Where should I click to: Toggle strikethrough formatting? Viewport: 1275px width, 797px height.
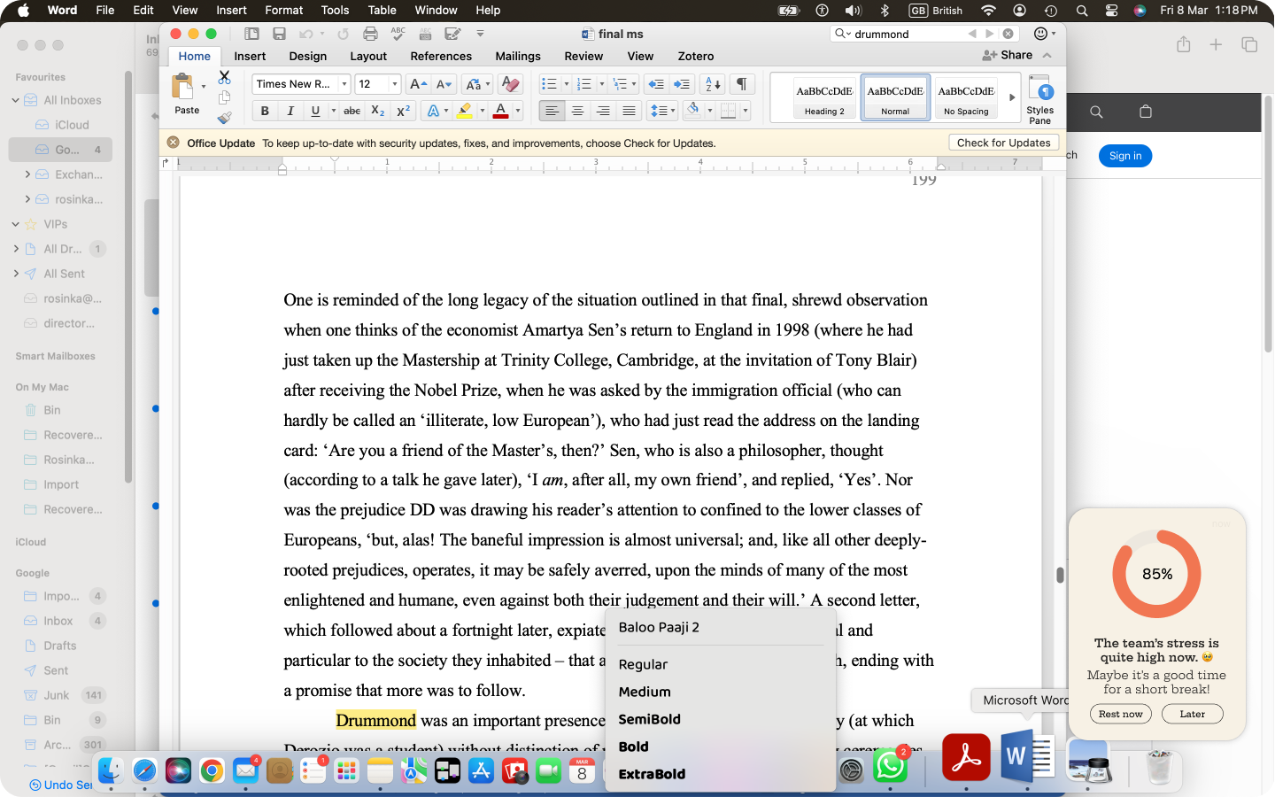(352, 111)
